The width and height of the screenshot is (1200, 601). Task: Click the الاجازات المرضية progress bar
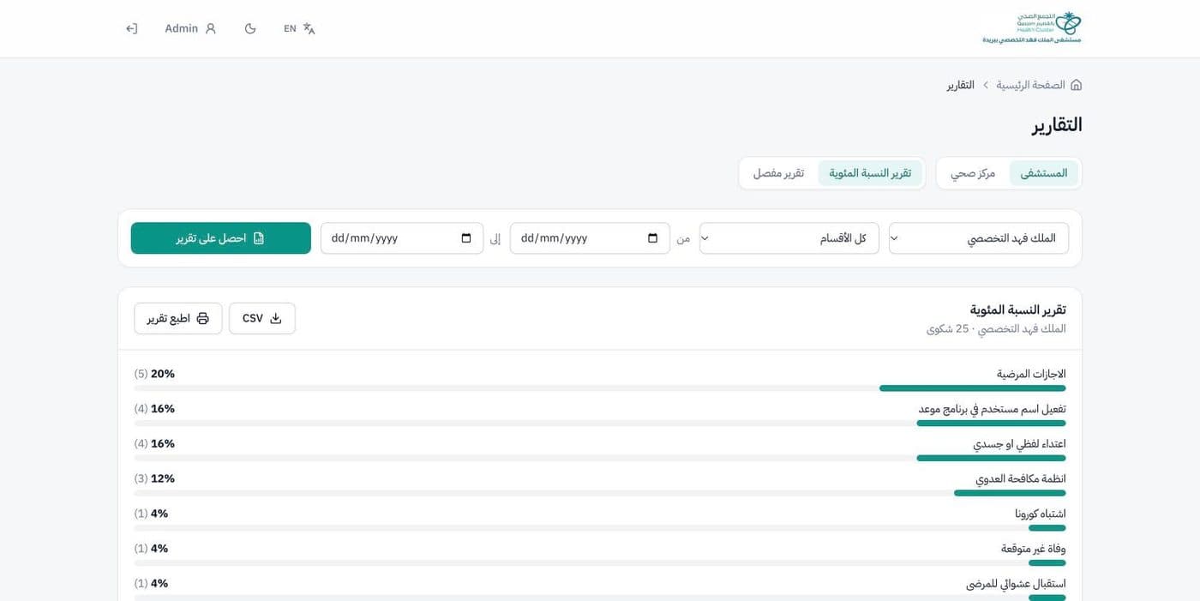(x=600, y=388)
